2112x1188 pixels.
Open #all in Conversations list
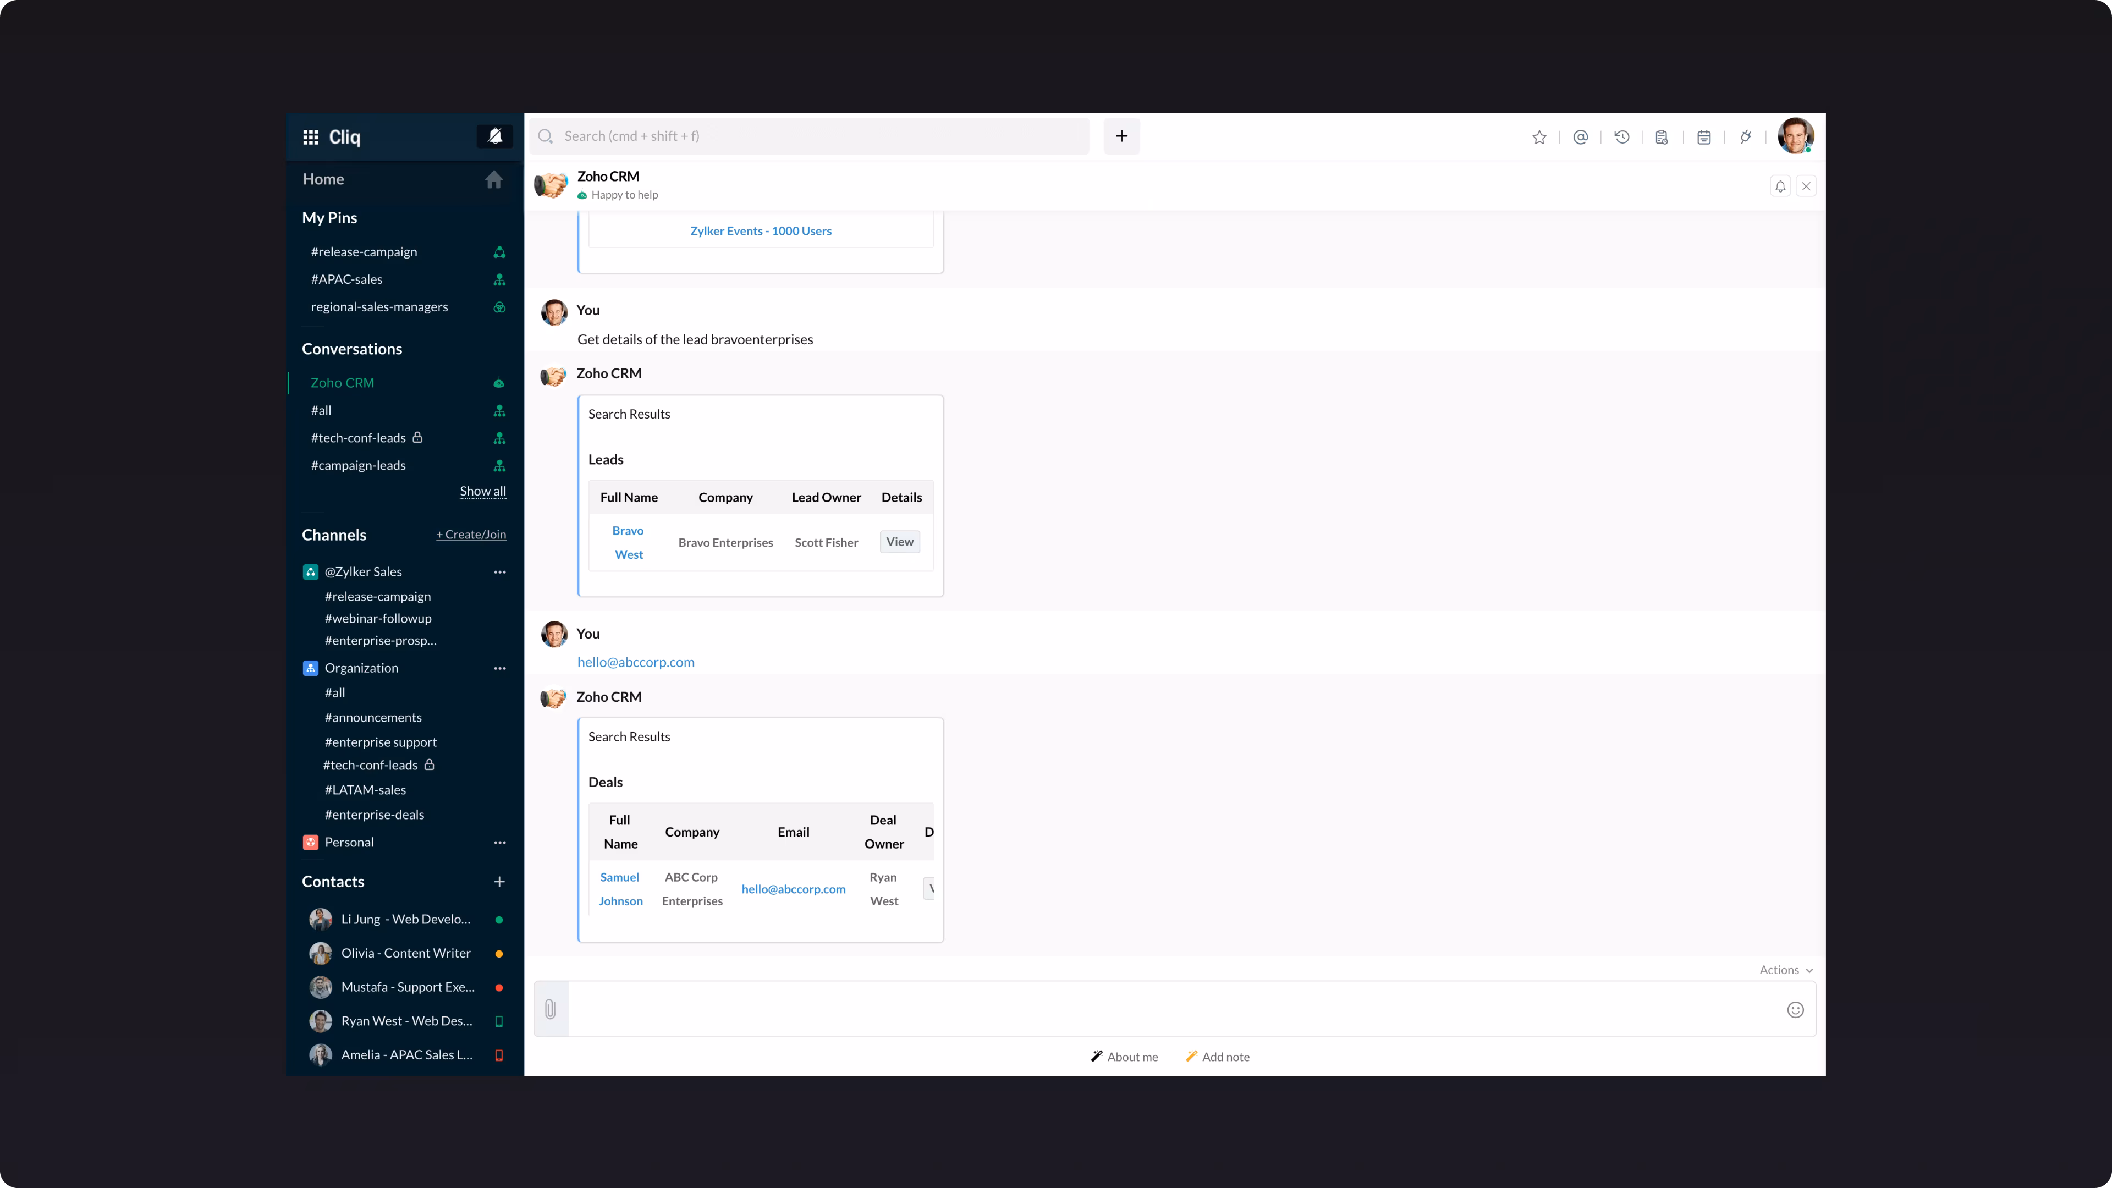[321, 410]
